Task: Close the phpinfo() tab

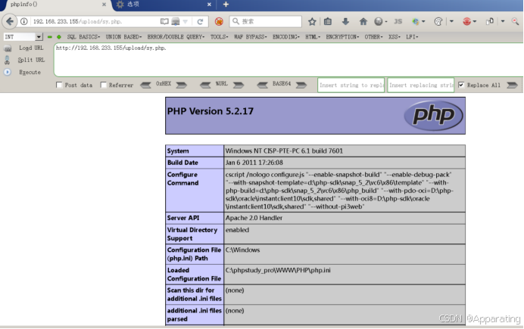Action: (104, 5)
